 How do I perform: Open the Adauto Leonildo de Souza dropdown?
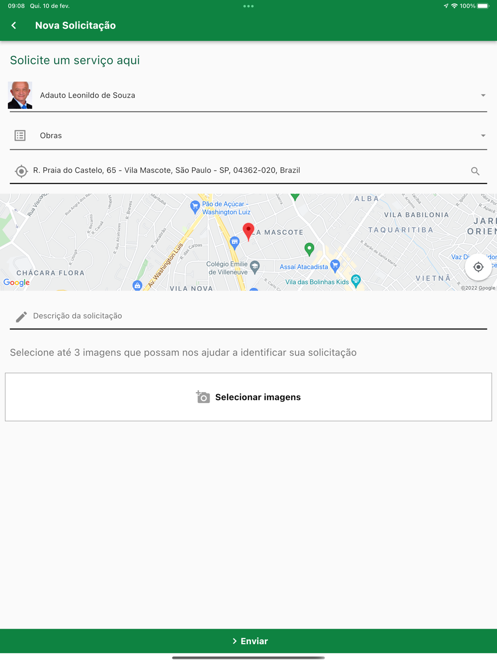248,95
